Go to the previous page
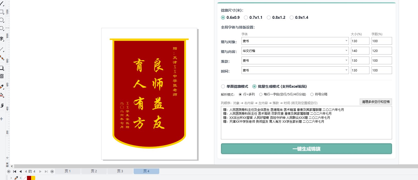The image size is (418, 180). pos(21,171)
